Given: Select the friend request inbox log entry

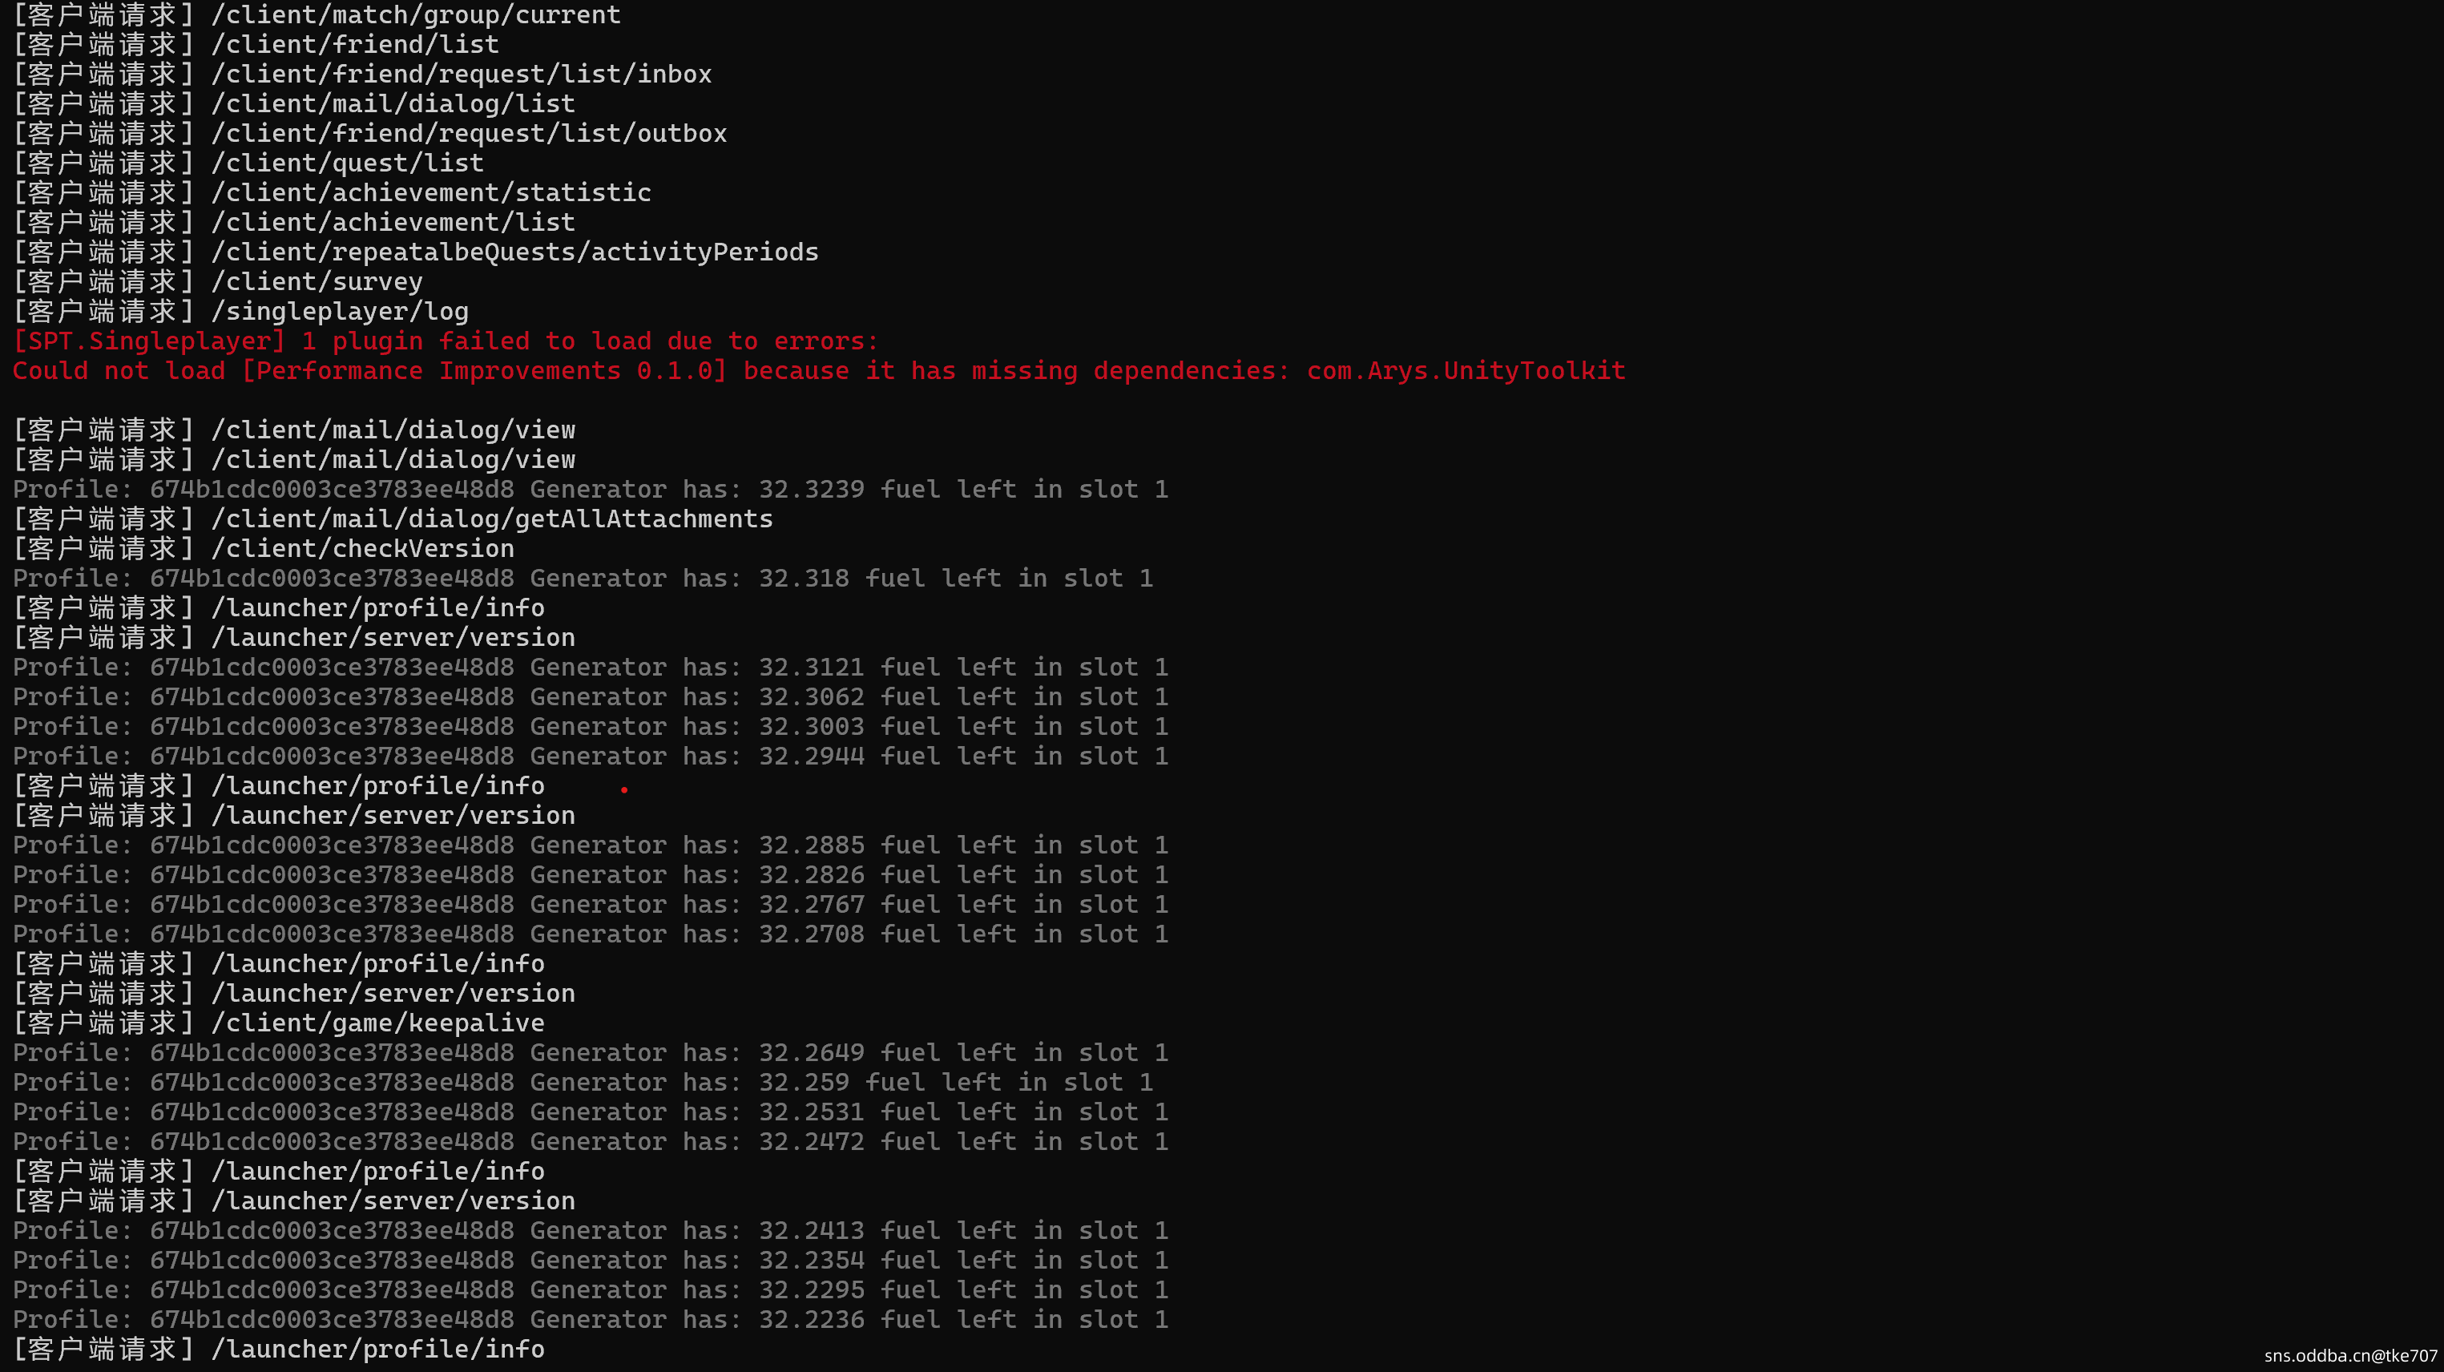Looking at the screenshot, I should 460,74.
